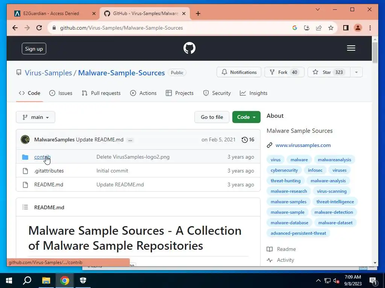Expand the green Code dropdown
The image size is (385, 288).
pos(246,117)
